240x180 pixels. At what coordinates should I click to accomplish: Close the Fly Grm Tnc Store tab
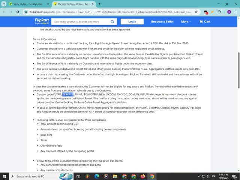coord(93,4)
